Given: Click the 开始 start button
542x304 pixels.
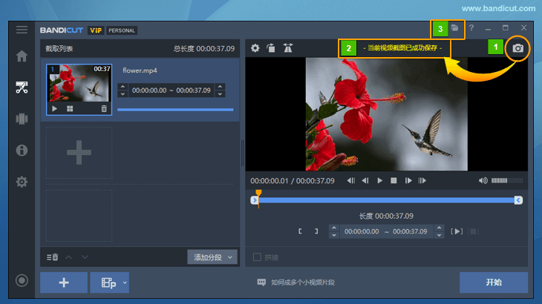Looking at the screenshot, I should coord(493,282).
